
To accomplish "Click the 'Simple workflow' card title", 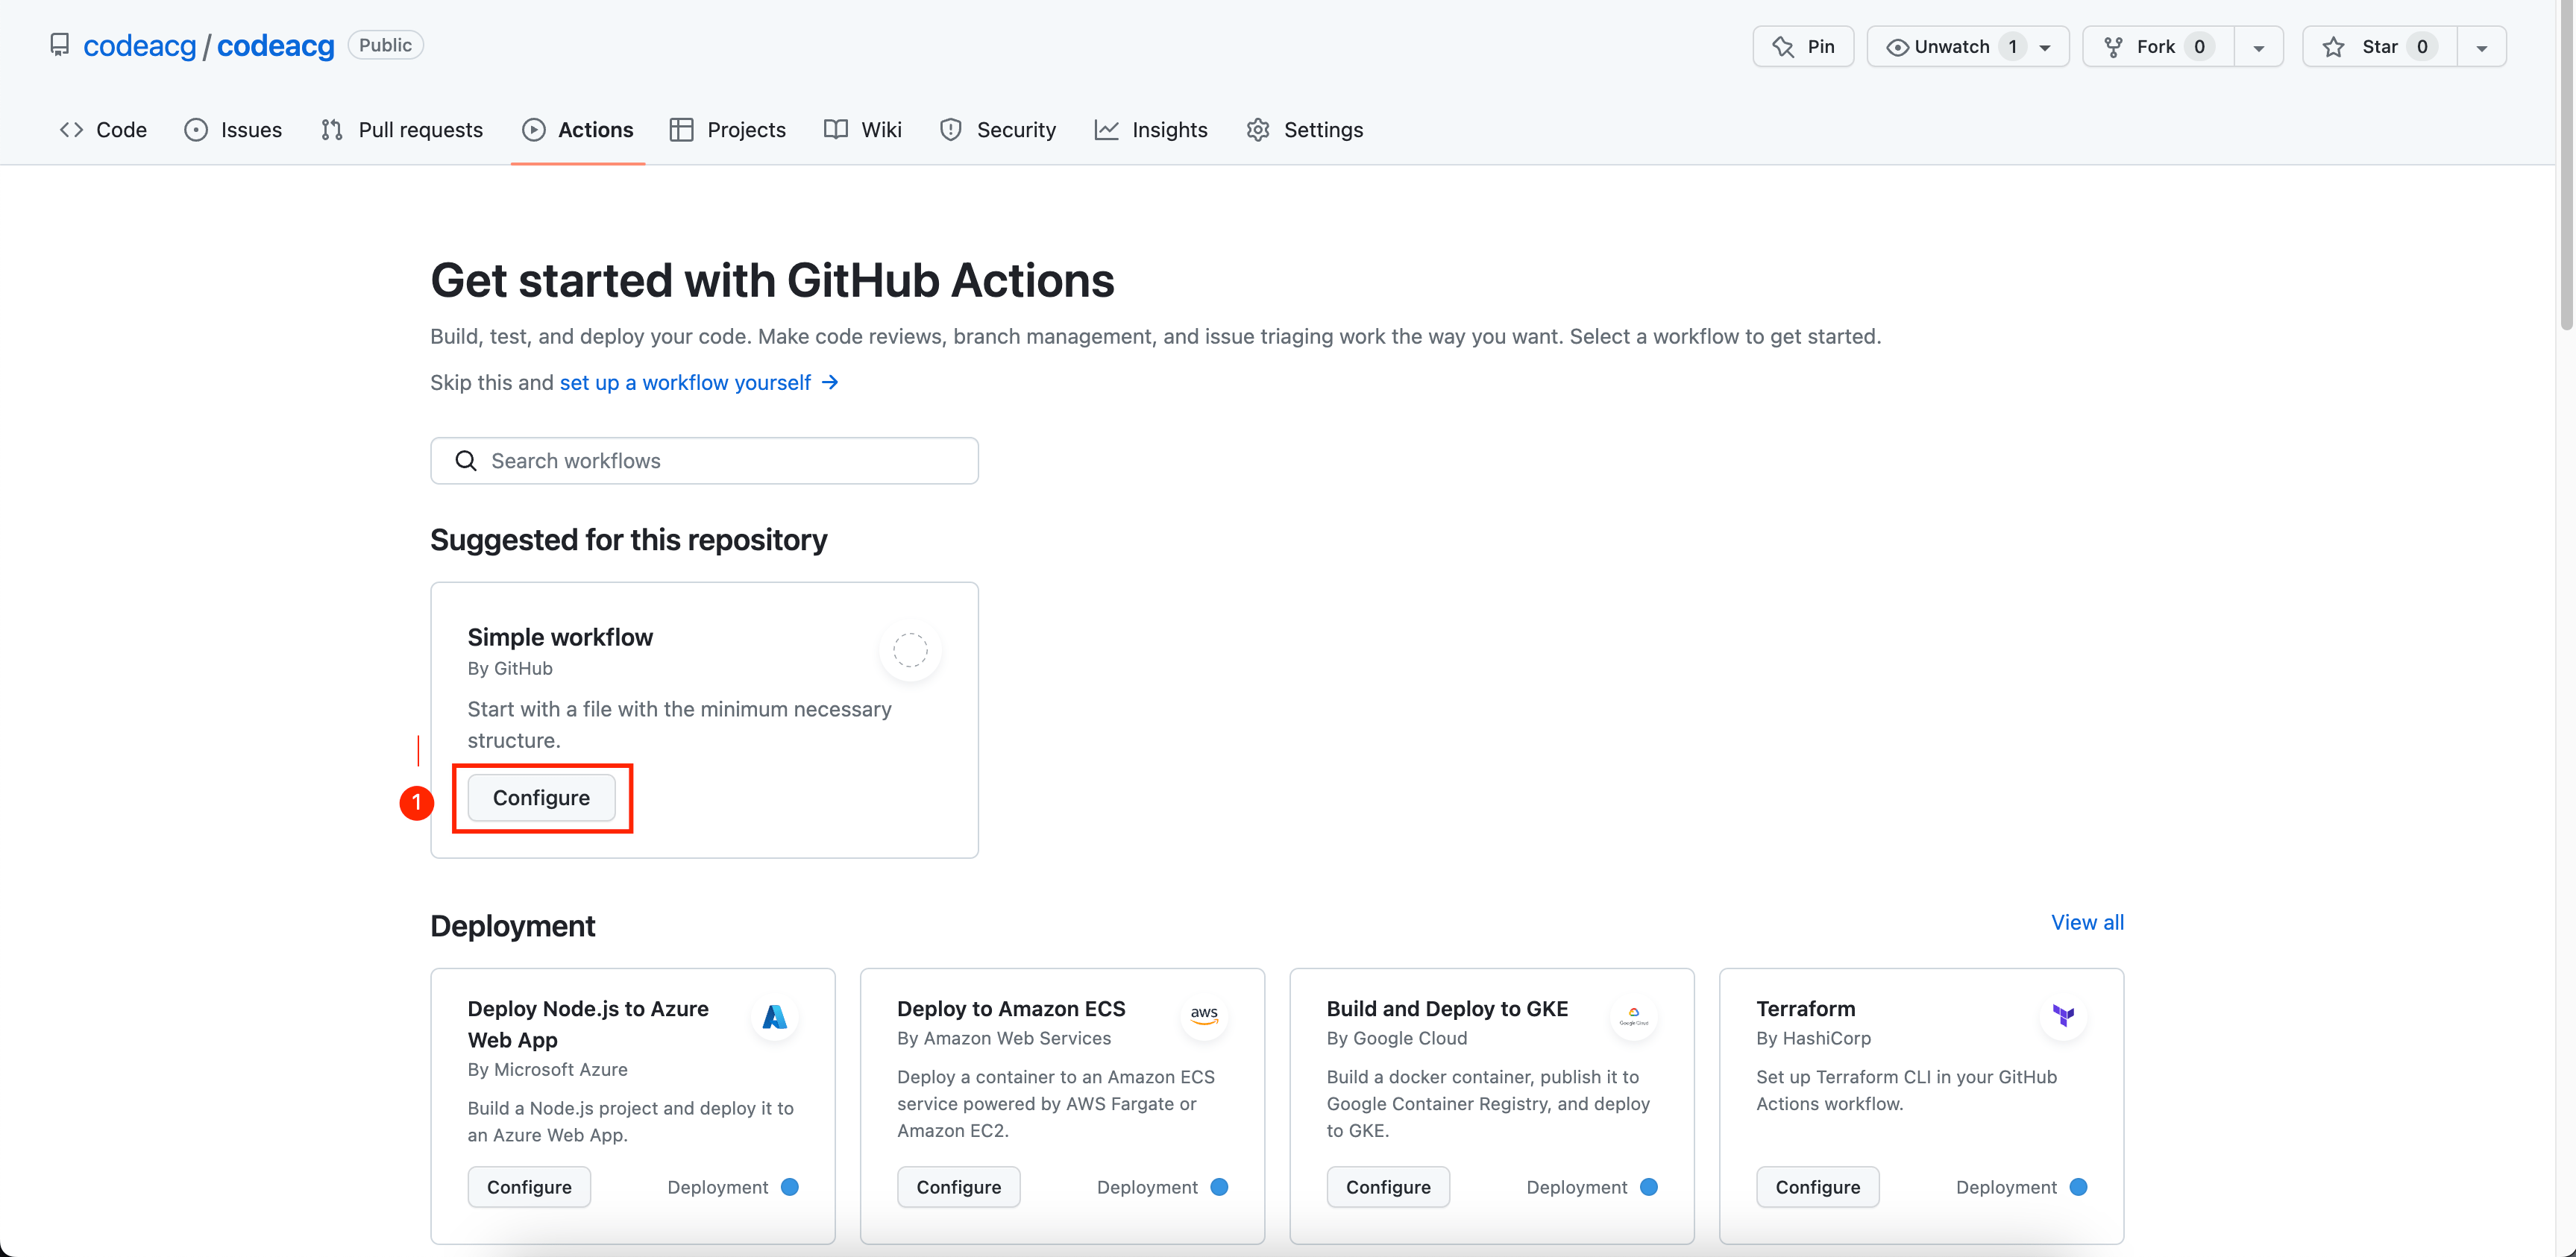I will click(x=560, y=638).
